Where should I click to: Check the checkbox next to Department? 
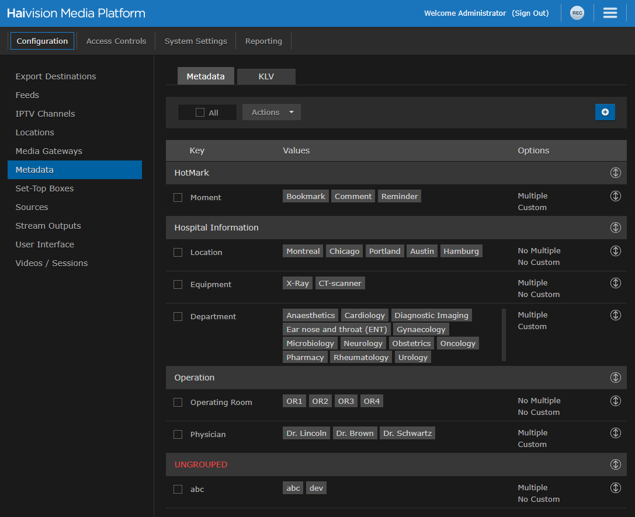(x=178, y=316)
